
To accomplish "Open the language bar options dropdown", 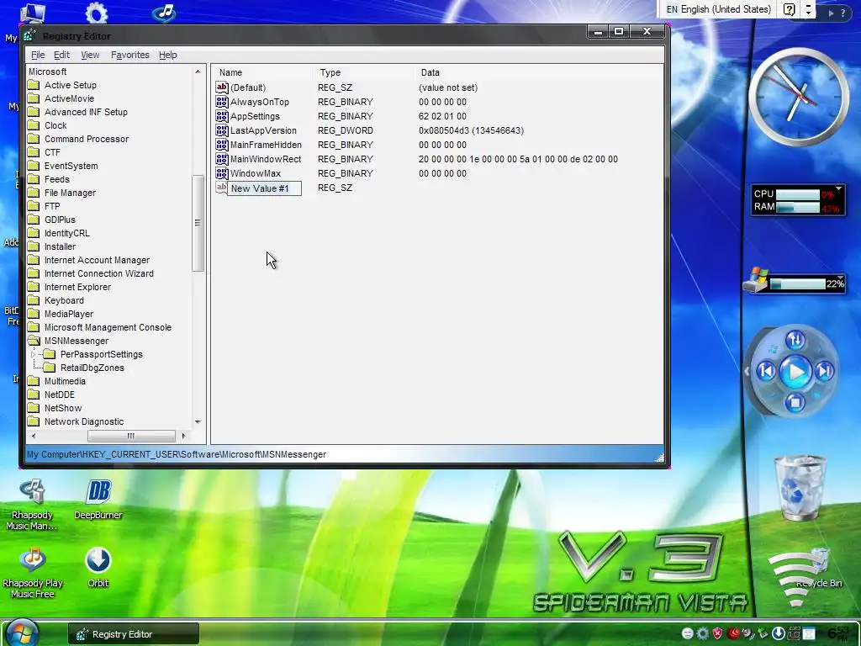I will [x=808, y=9].
